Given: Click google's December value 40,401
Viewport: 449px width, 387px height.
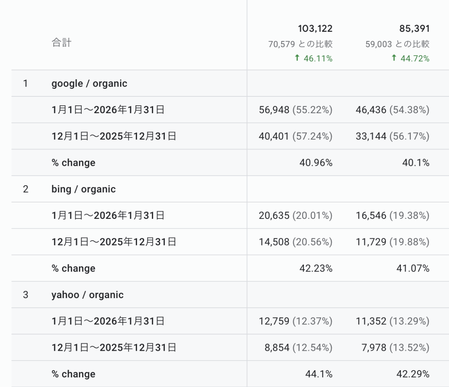Looking at the screenshot, I should click(274, 136).
